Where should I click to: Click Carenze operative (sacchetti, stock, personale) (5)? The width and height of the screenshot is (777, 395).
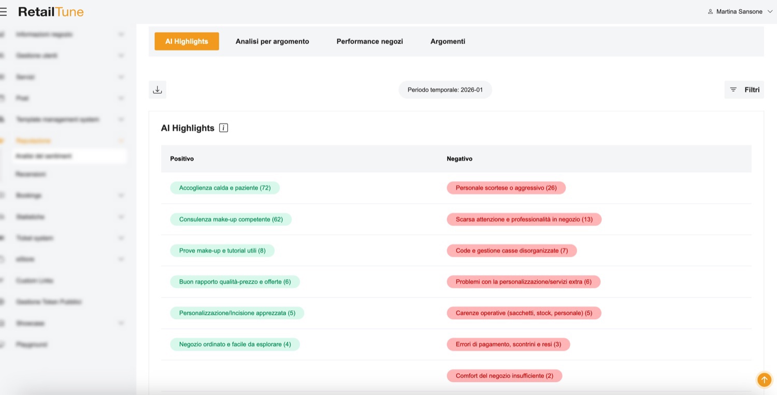524,313
